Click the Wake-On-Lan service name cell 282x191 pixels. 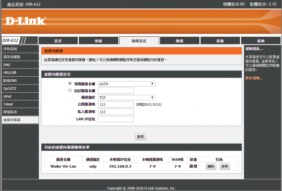click(63, 166)
